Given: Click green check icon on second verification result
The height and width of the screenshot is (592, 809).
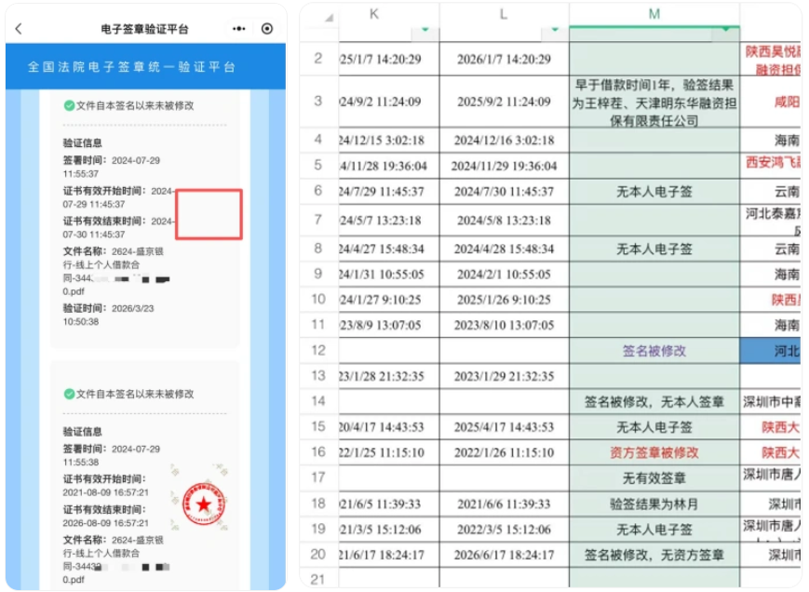Looking at the screenshot, I should click(x=69, y=394).
